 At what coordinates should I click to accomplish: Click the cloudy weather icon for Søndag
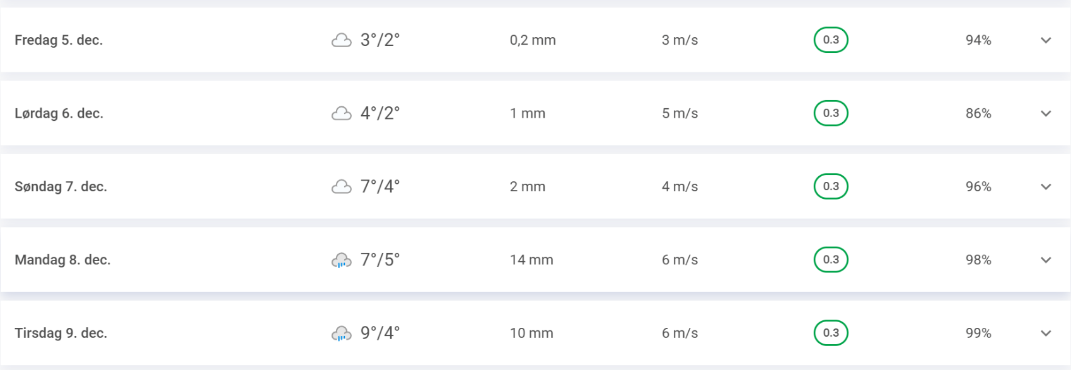tap(341, 187)
